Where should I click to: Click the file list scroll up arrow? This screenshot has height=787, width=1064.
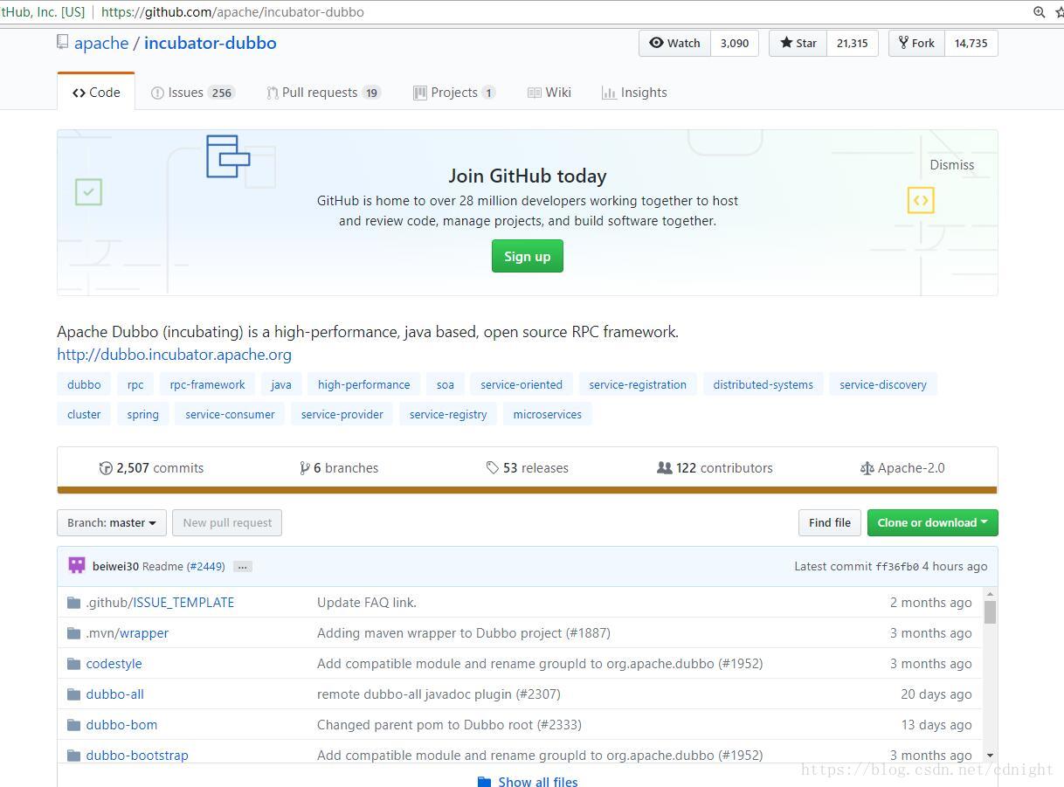click(x=990, y=594)
